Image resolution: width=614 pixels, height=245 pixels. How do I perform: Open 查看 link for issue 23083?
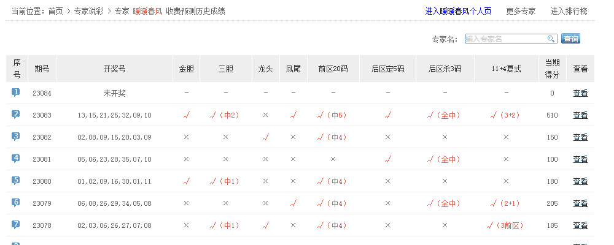point(580,115)
